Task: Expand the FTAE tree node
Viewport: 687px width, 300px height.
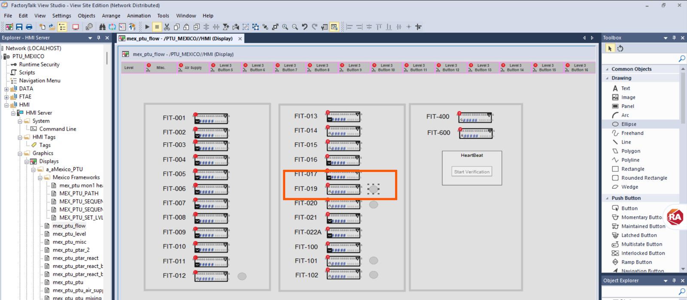Action: (x=6, y=97)
